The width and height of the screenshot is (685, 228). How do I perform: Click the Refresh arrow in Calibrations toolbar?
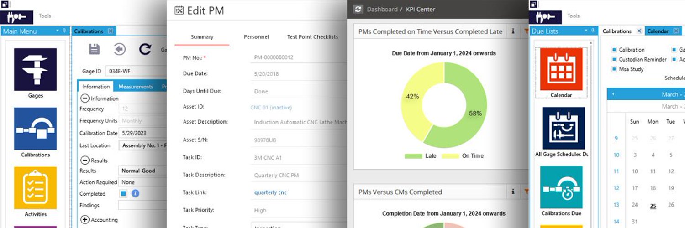click(x=145, y=49)
